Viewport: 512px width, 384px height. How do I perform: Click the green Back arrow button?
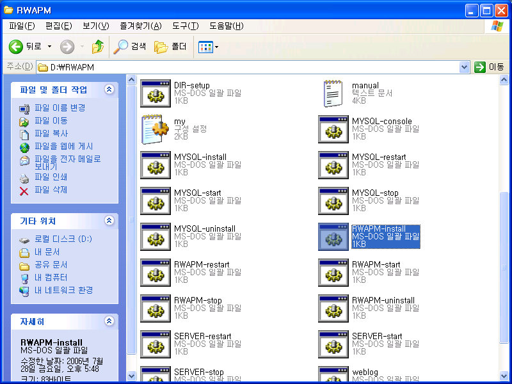point(15,47)
